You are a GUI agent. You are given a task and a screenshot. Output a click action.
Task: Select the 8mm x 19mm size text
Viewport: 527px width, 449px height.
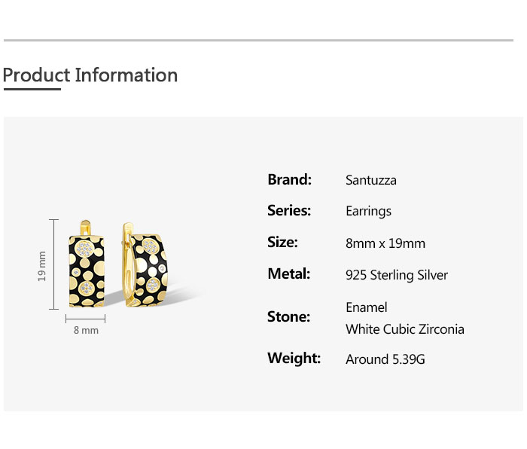385,243
